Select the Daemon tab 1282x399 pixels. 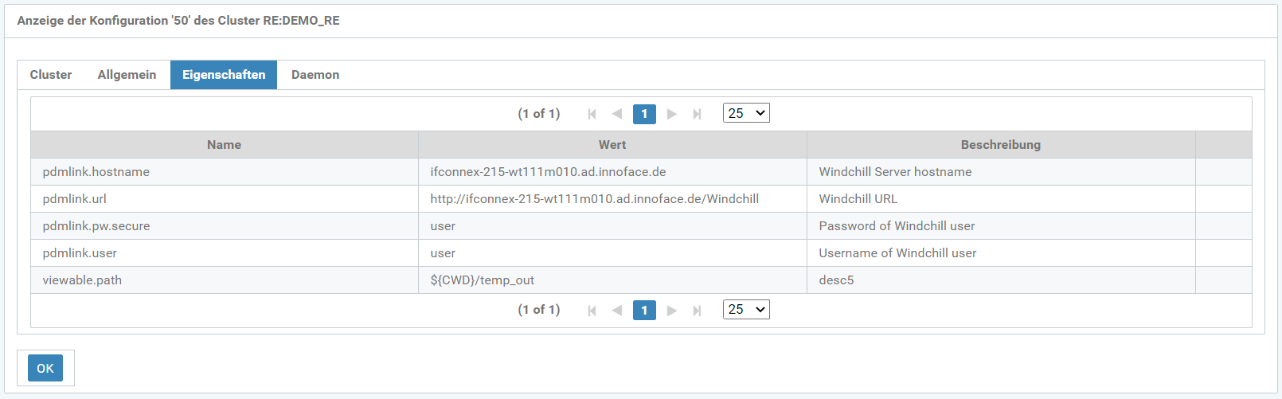click(x=315, y=75)
